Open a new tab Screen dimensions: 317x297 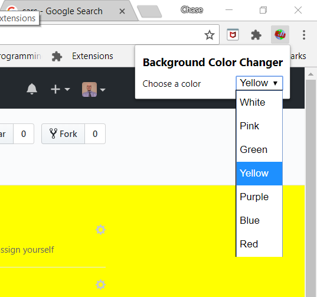pos(149,11)
